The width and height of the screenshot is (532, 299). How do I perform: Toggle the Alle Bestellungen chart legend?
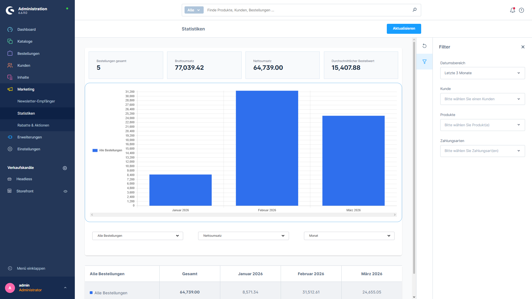pyautogui.click(x=108, y=150)
